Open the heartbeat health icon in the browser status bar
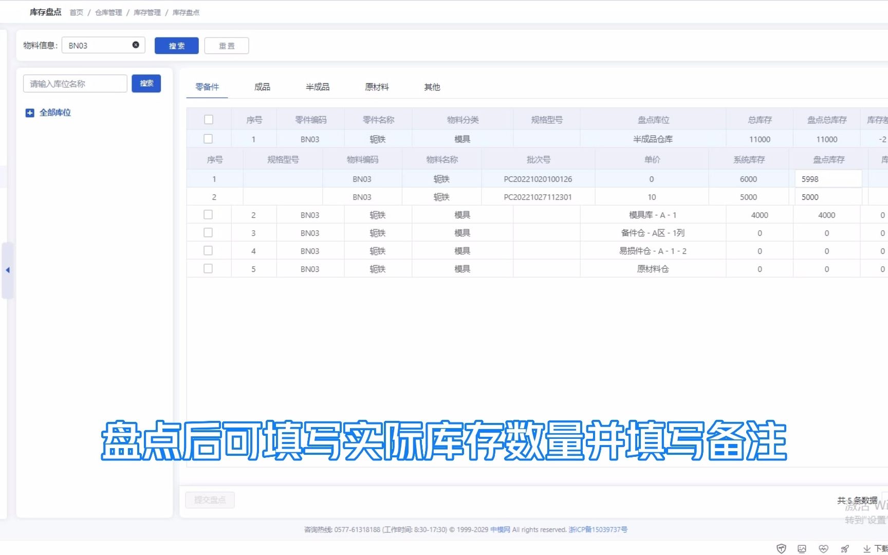Screen dimensions: 888x555 823,548
